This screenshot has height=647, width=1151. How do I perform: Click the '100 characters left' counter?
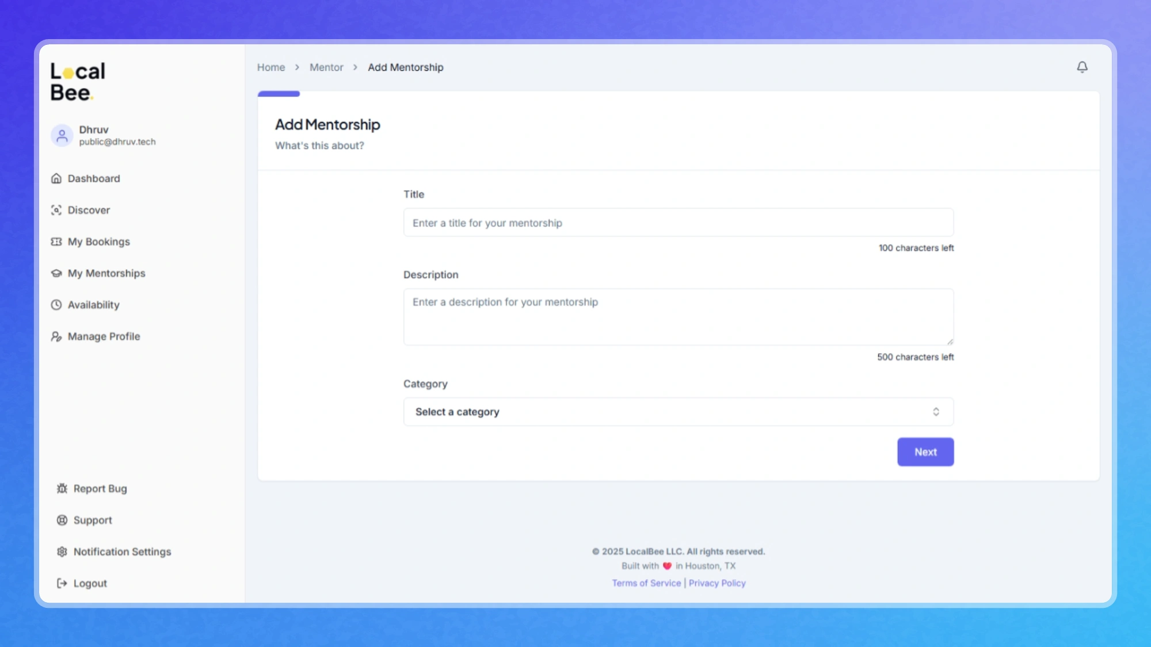coord(916,248)
